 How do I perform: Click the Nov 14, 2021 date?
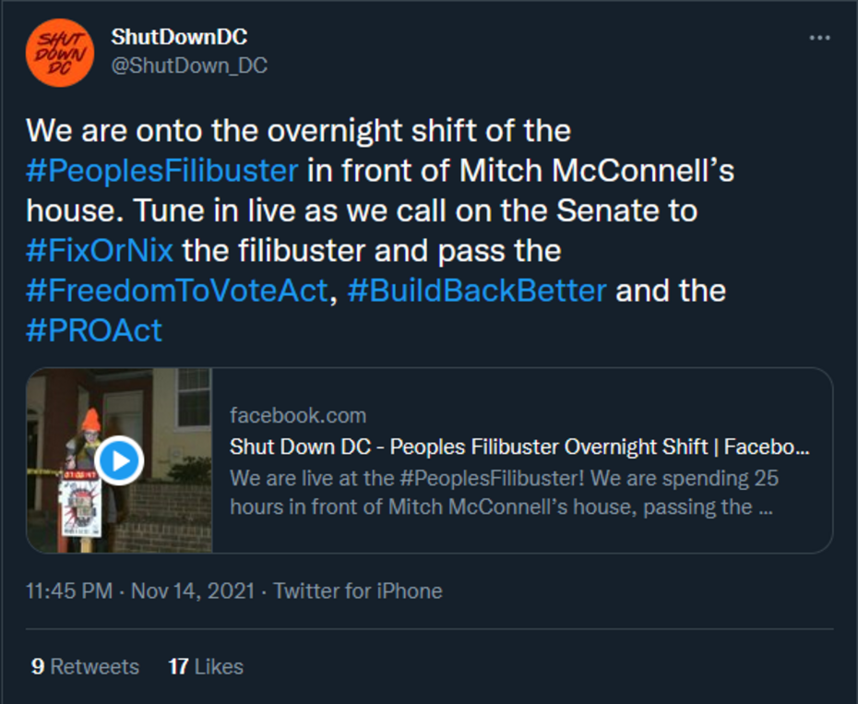(x=192, y=591)
